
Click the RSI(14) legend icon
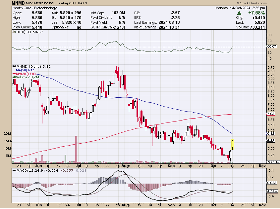(14, 32)
